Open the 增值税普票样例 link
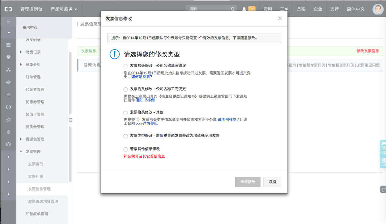Image resolution: width=386 pixels, height=224 pixels. (x=341, y=65)
